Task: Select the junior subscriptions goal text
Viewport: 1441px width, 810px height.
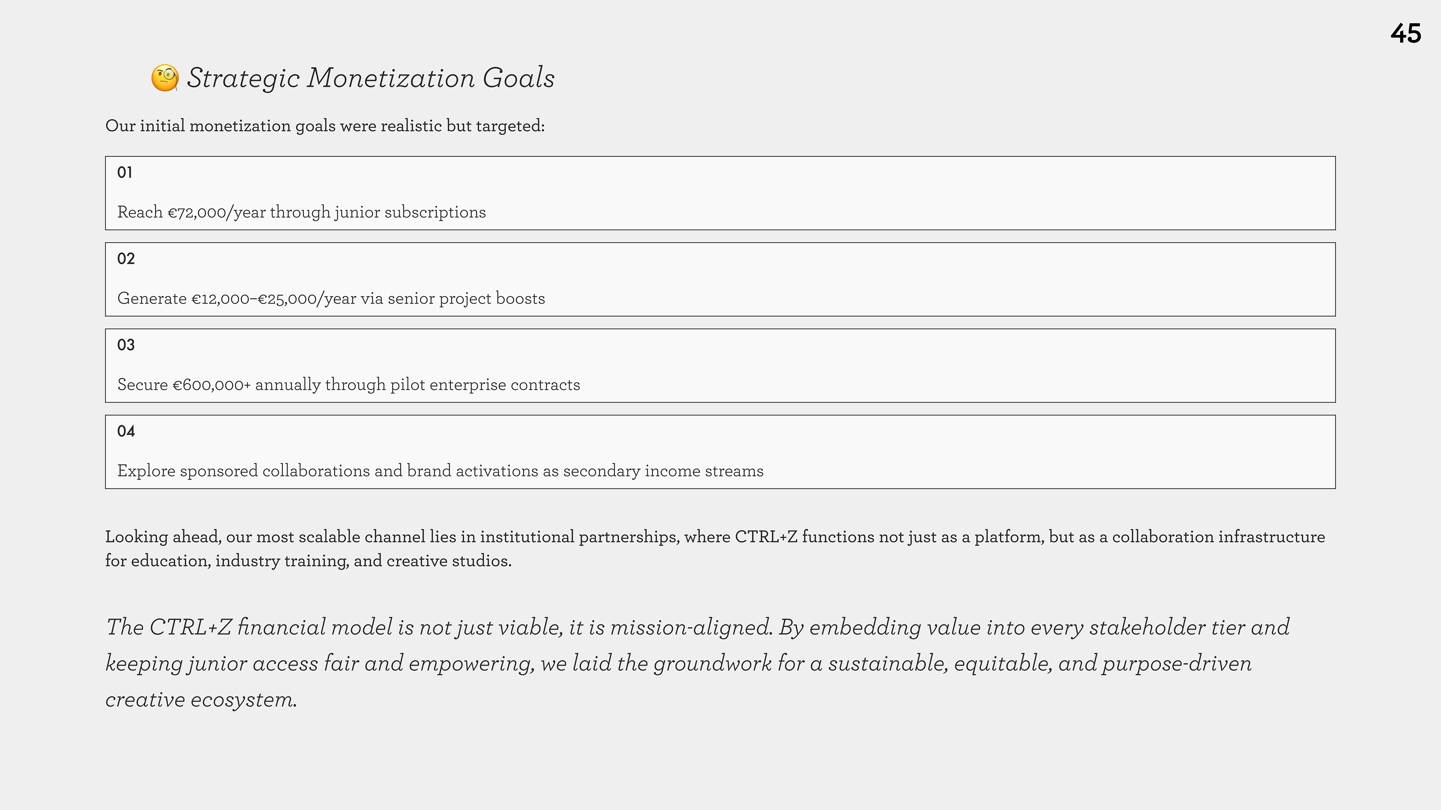Action: pos(301,212)
